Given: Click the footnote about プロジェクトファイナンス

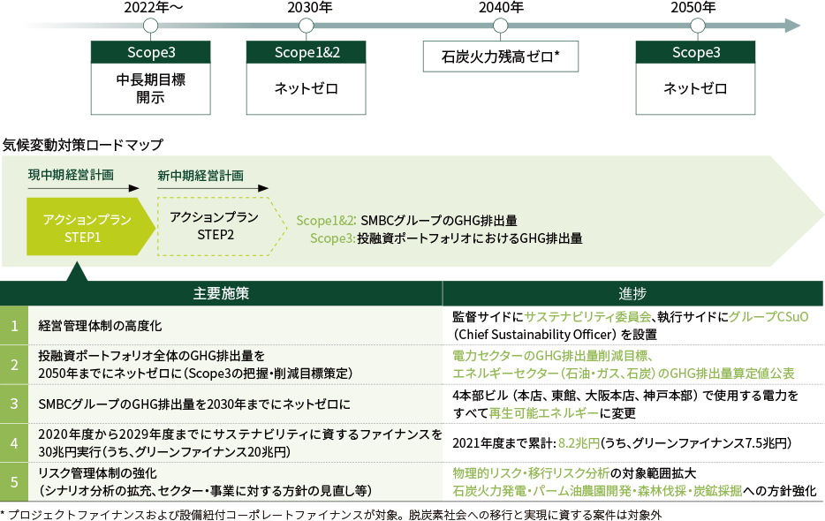Looking at the screenshot, I should pyautogui.click(x=331, y=514).
